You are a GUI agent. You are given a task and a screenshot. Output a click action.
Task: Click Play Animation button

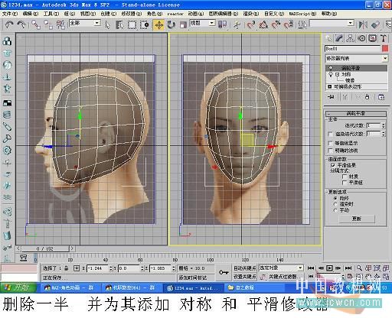(x=329, y=268)
